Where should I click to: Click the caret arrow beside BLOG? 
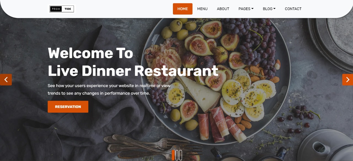point(274,9)
